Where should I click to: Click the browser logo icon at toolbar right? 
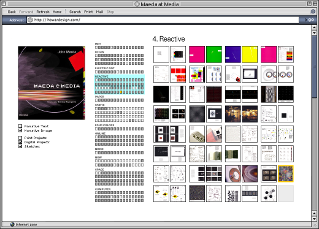(x=313, y=12)
